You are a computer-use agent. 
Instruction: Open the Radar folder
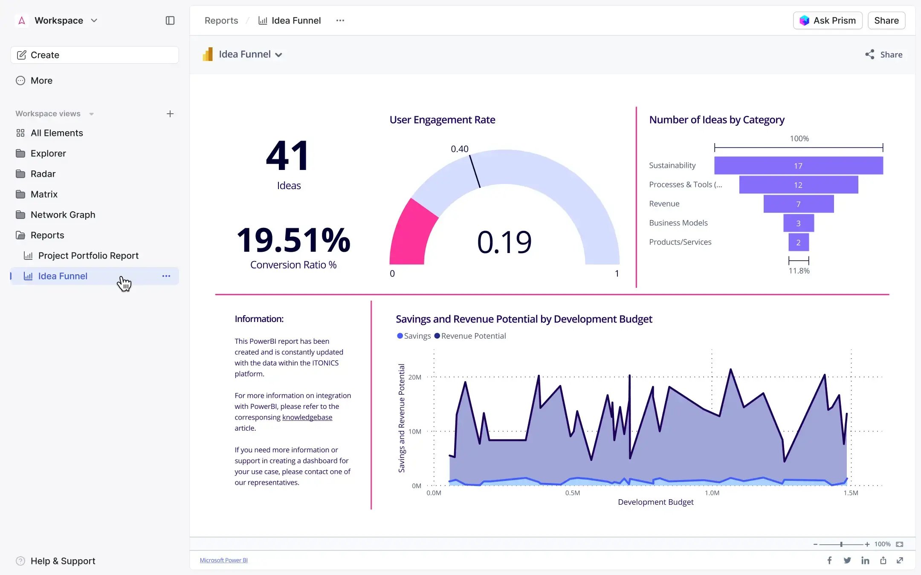click(36, 174)
